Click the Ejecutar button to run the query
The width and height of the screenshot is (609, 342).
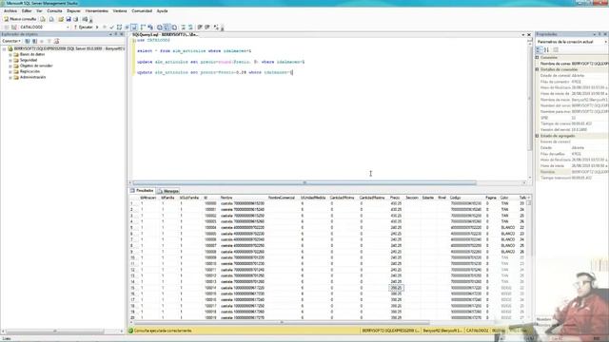84,28
